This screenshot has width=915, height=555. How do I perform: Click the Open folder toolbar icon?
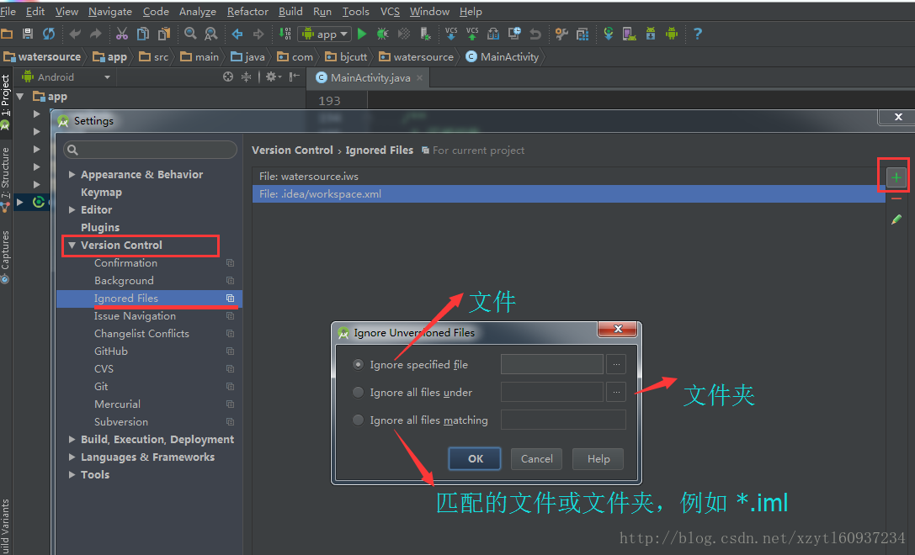7,34
